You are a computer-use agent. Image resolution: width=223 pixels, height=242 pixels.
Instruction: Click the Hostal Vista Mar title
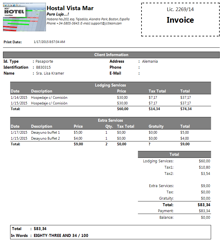pos(70,8)
